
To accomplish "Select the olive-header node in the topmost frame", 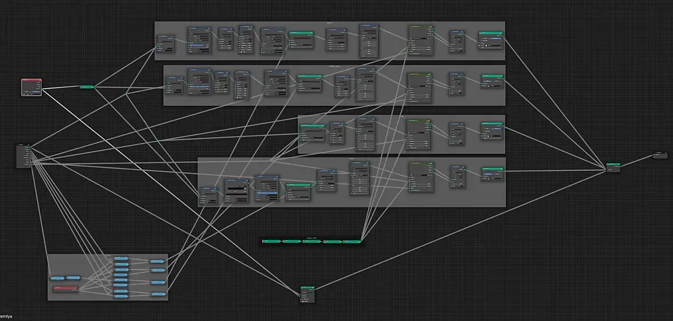I will coord(421,40).
